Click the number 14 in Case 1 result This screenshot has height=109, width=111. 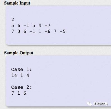click(14, 75)
